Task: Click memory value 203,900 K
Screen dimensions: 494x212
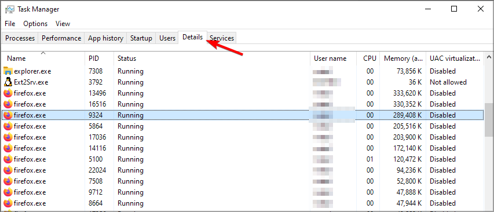Action: [x=407, y=137]
